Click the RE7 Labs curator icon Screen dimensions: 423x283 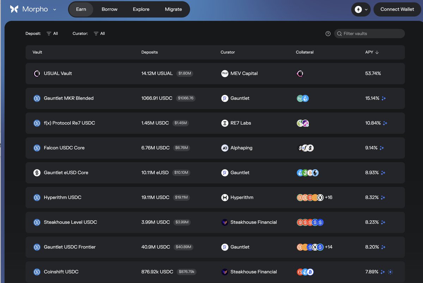(x=225, y=123)
